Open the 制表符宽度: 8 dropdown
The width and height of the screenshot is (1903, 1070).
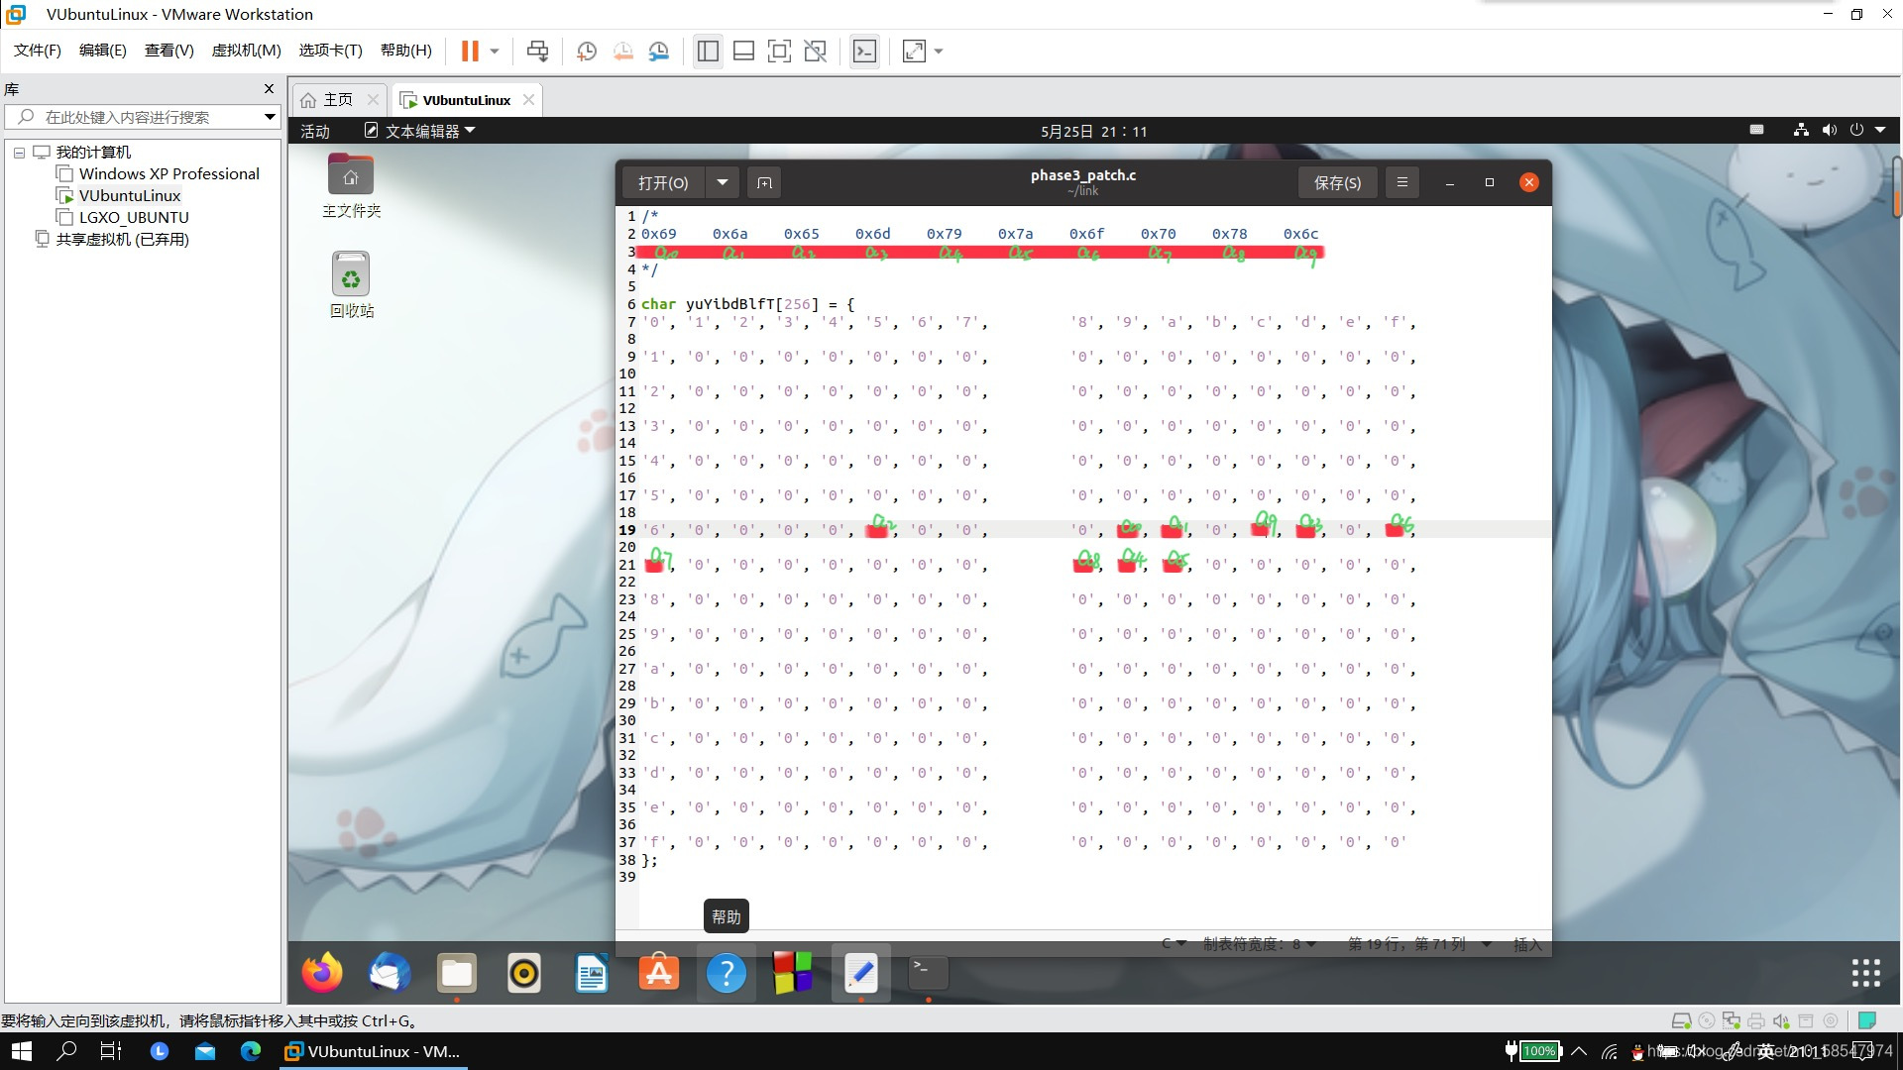[x=1259, y=944]
